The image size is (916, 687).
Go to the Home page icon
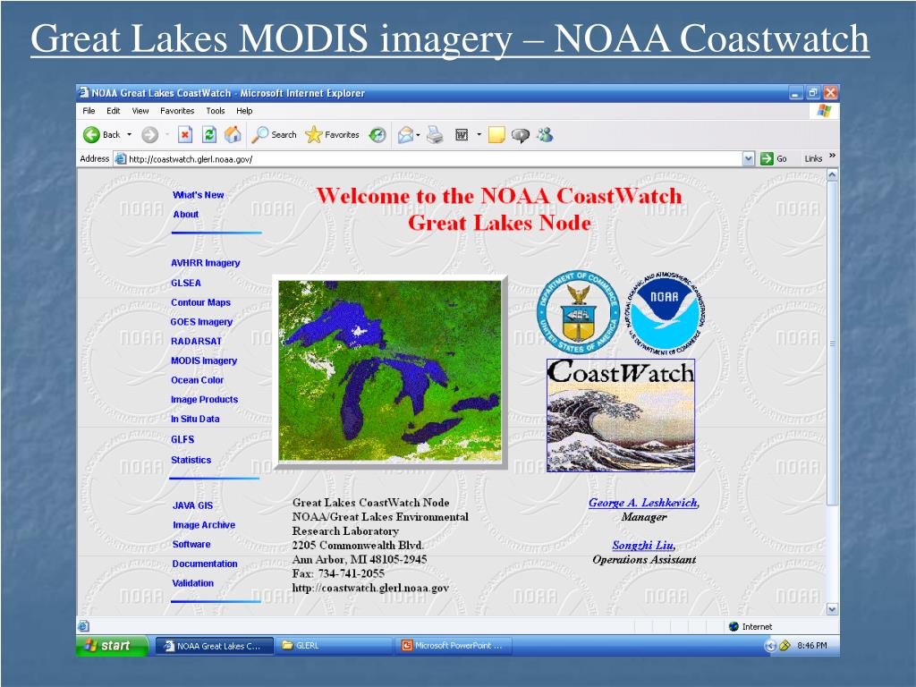point(233,135)
